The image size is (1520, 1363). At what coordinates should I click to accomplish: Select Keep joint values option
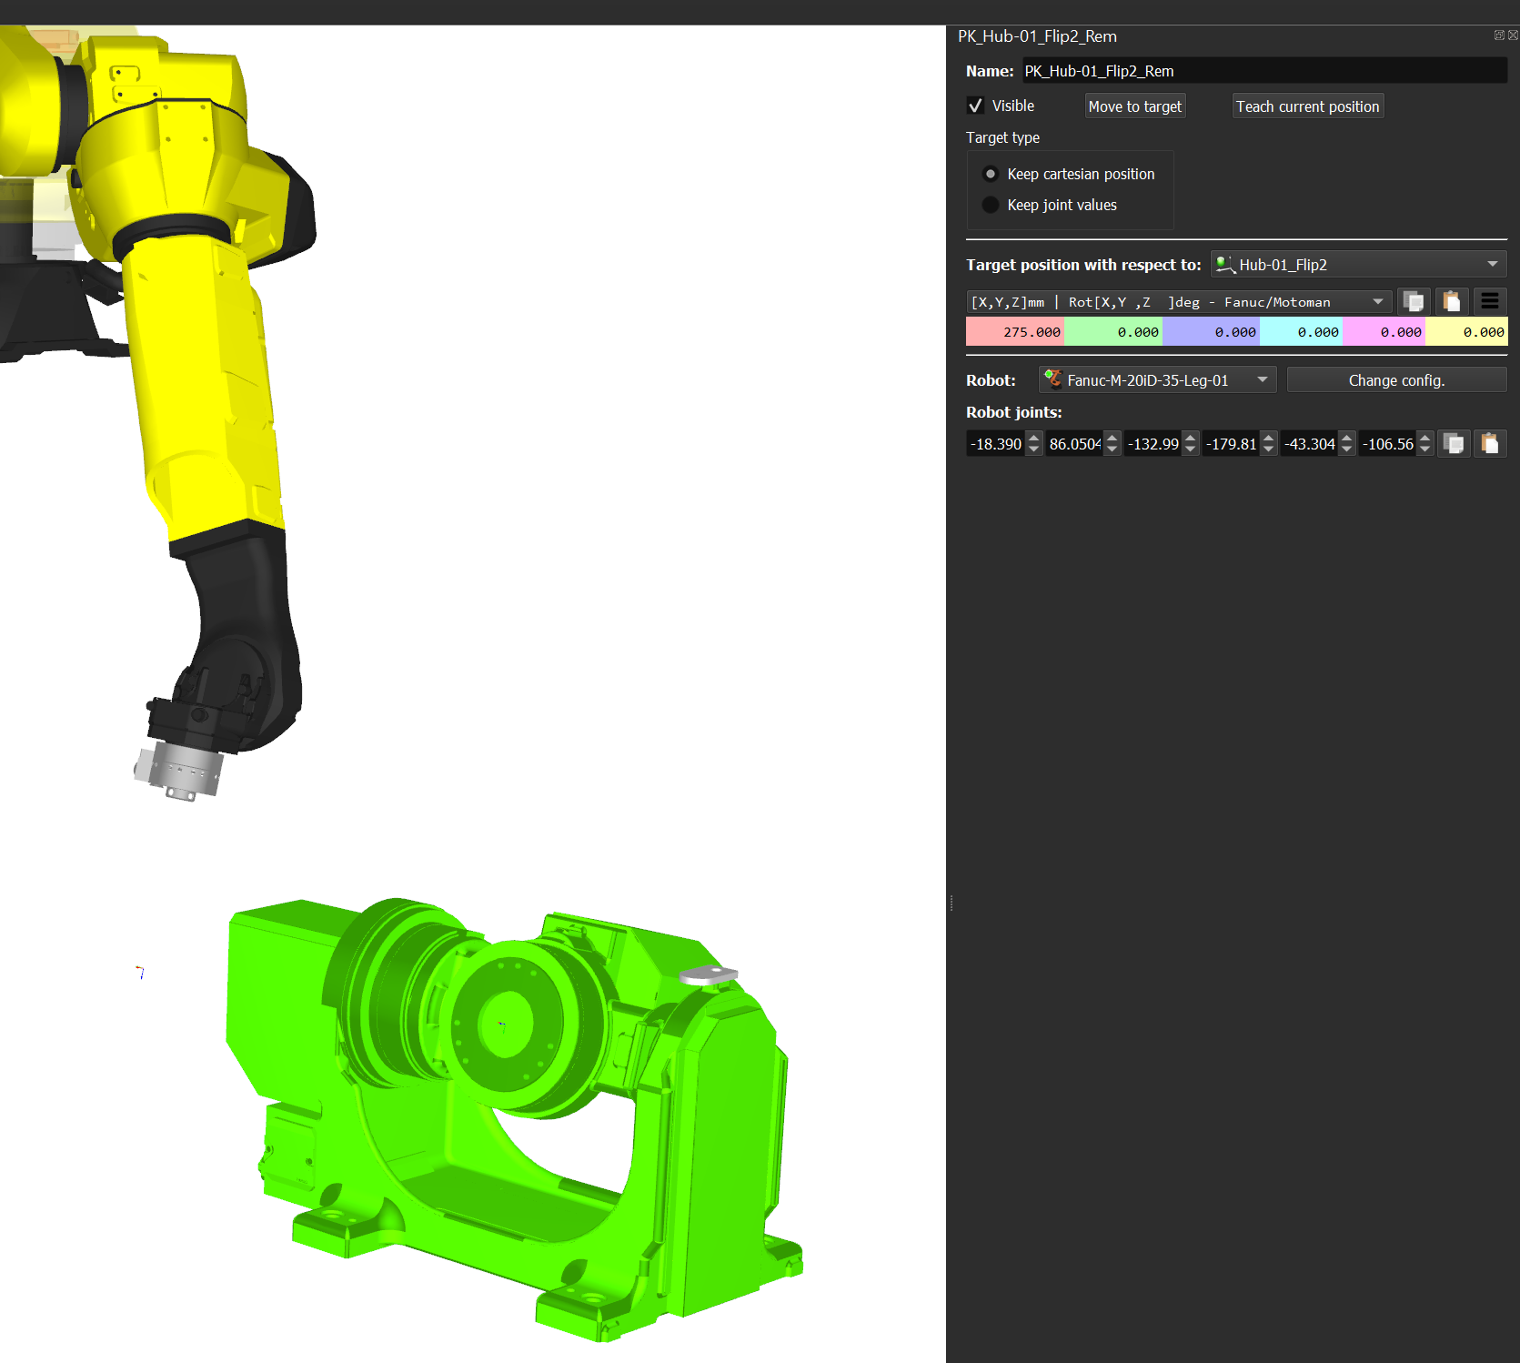pyautogui.click(x=991, y=205)
